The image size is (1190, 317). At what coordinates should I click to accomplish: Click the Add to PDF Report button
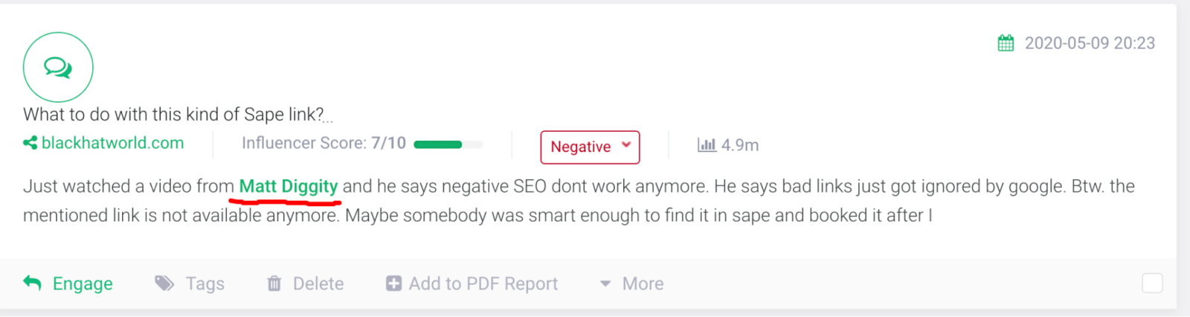(483, 284)
